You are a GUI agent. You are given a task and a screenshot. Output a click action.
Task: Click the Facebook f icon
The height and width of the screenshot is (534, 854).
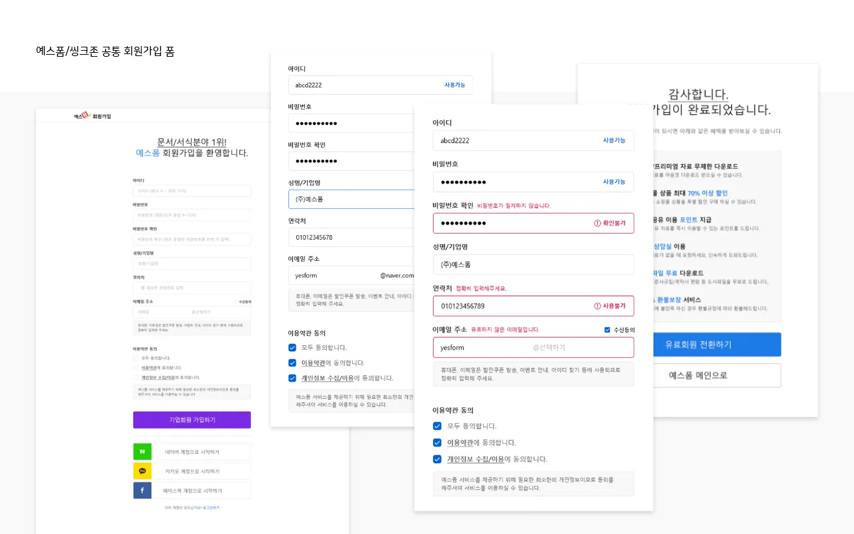click(142, 490)
